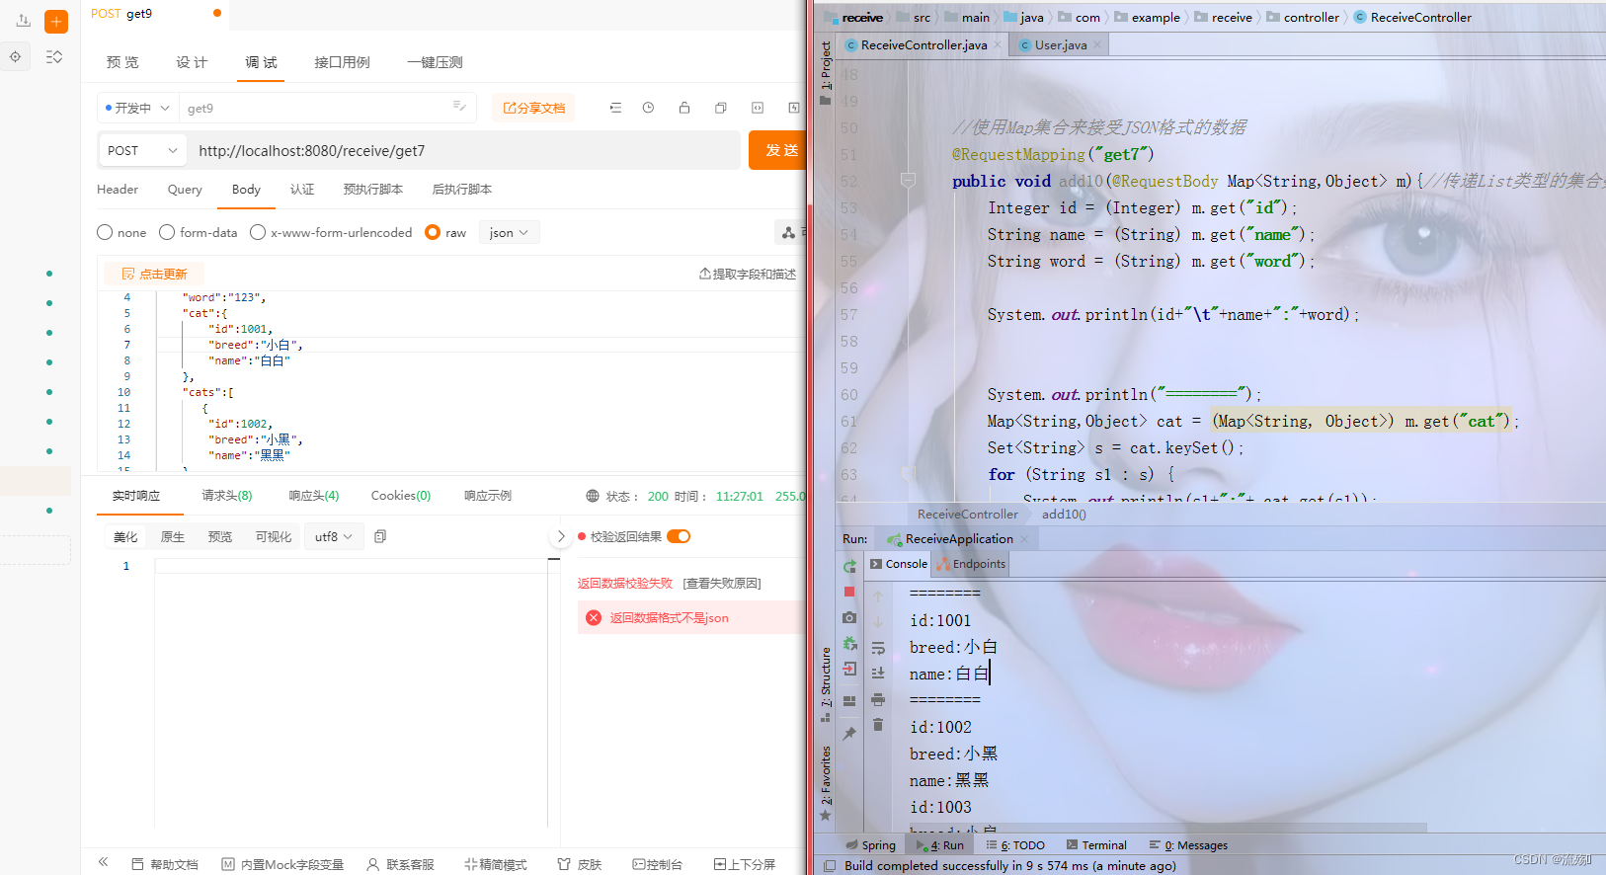Open the 请求头(8) response tab
The width and height of the screenshot is (1606, 875).
(227, 496)
